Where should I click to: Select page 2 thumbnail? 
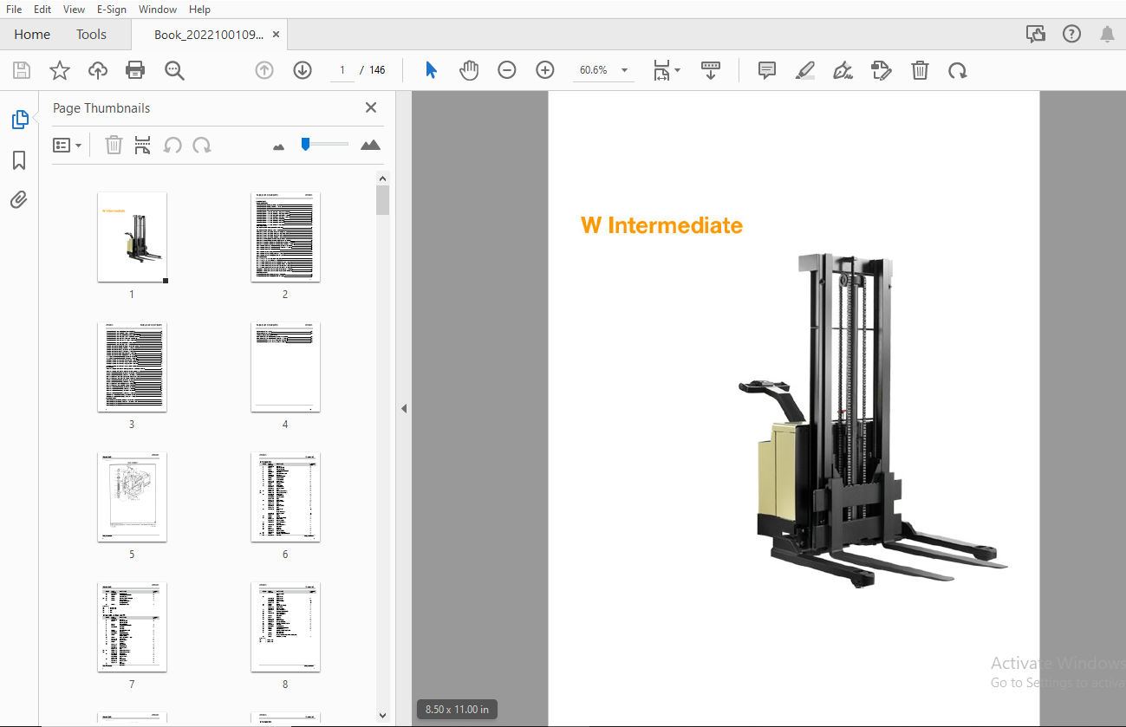285,237
